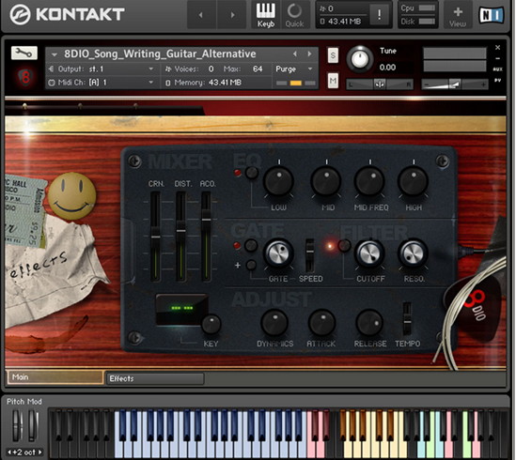
Task: Click the Max voices value 64
Action: [x=258, y=69]
